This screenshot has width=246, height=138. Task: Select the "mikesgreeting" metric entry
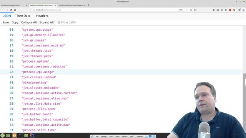35,83
